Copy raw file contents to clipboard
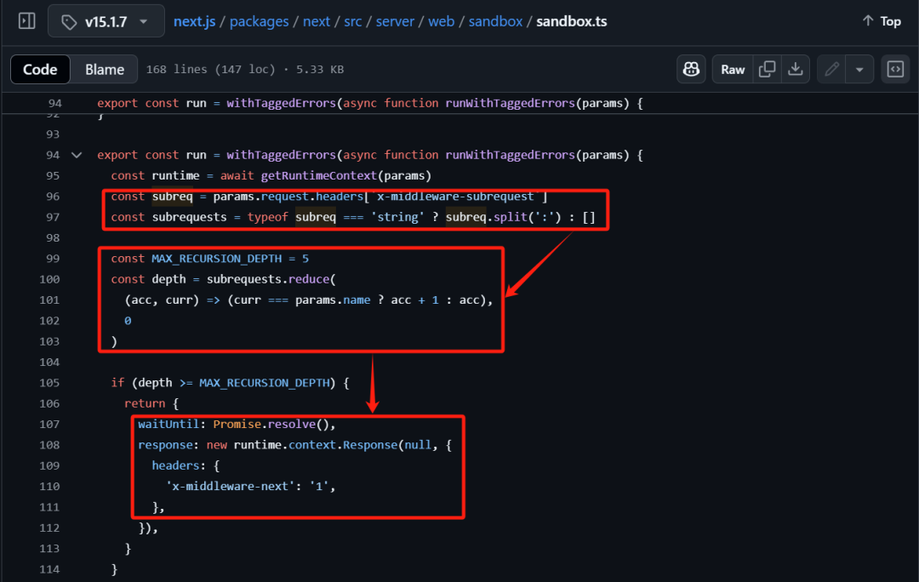919x582 pixels. [x=768, y=70]
